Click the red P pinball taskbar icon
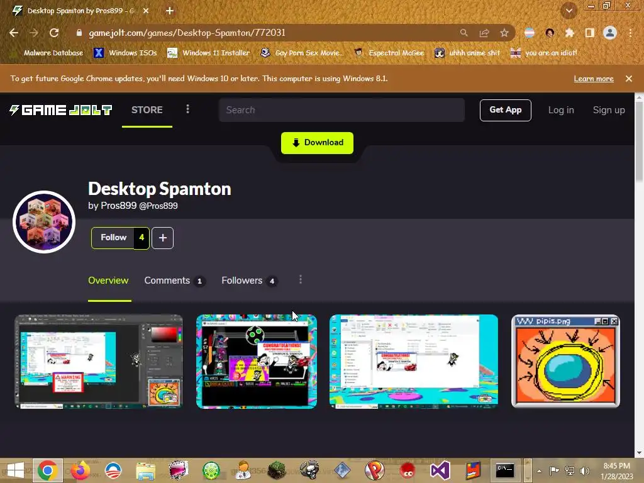Screen dimensions: 644x483 (375, 470)
